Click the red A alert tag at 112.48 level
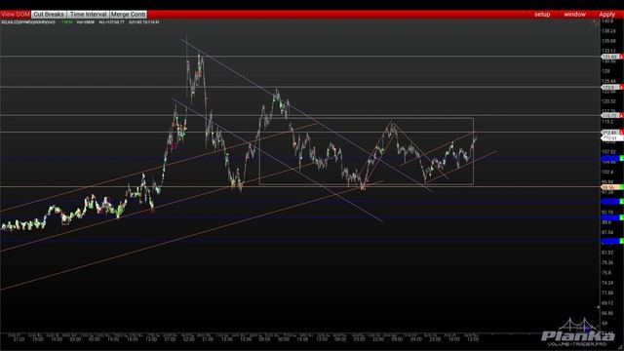The image size is (624, 351). point(621,133)
